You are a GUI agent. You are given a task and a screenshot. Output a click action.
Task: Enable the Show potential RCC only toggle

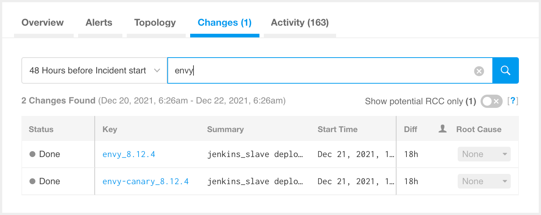pos(491,101)
